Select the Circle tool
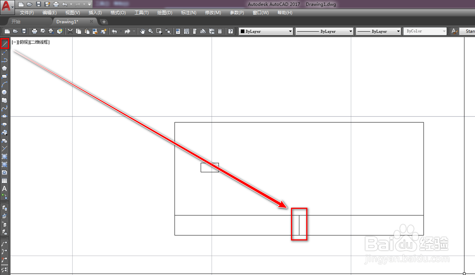Image resolution: width=475 pixels, height=275 pixels. (4, 92)
